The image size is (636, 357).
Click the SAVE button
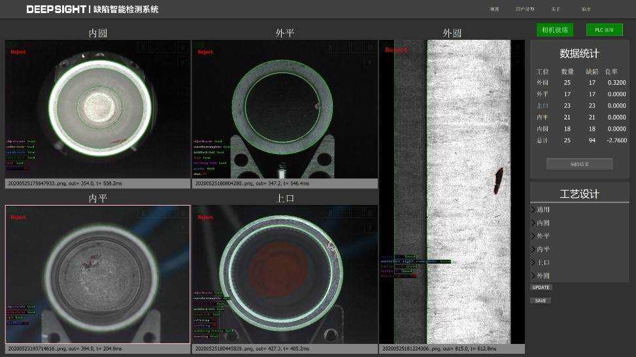click(x=541, y=301)
